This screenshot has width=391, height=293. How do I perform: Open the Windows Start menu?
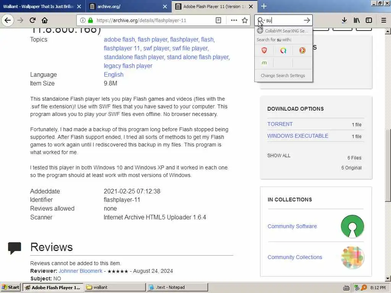(10, 287)
